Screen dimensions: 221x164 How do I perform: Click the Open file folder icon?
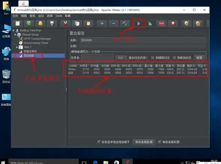[41, 24]
